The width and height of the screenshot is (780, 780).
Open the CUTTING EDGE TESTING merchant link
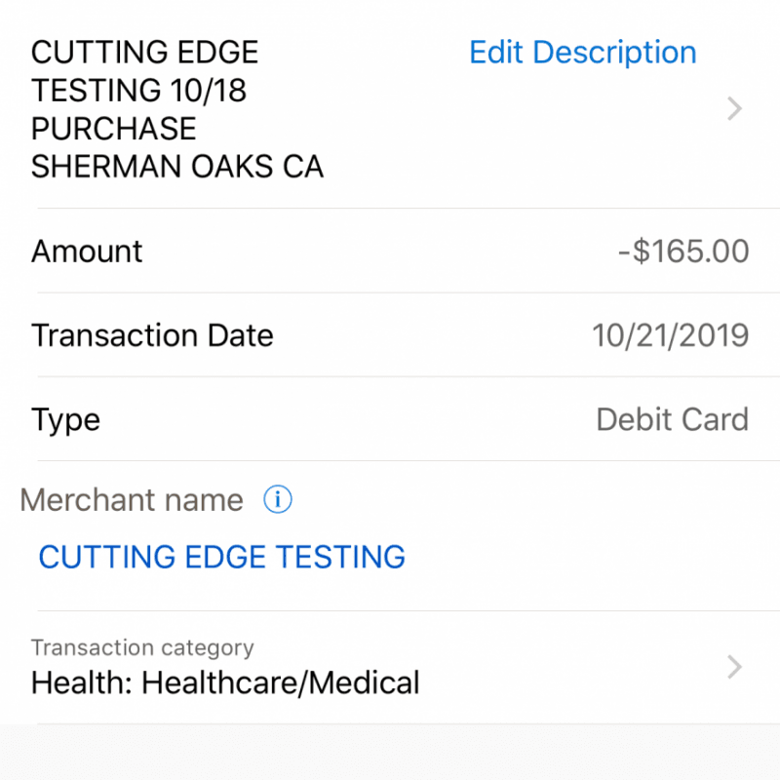(x=221, y=557)
